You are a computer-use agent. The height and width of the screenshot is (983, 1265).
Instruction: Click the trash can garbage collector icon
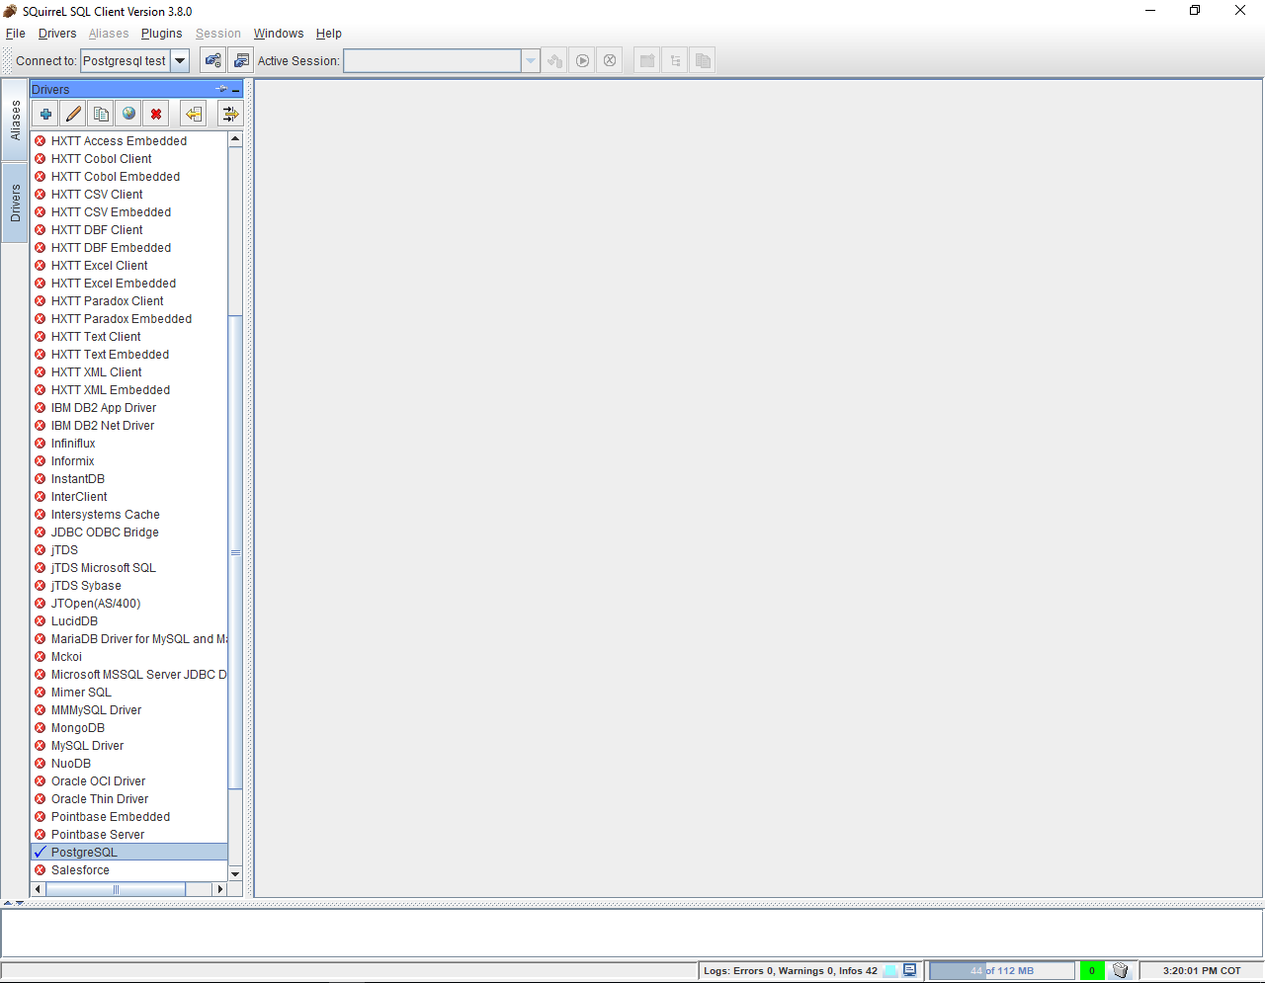[1120, 970]
